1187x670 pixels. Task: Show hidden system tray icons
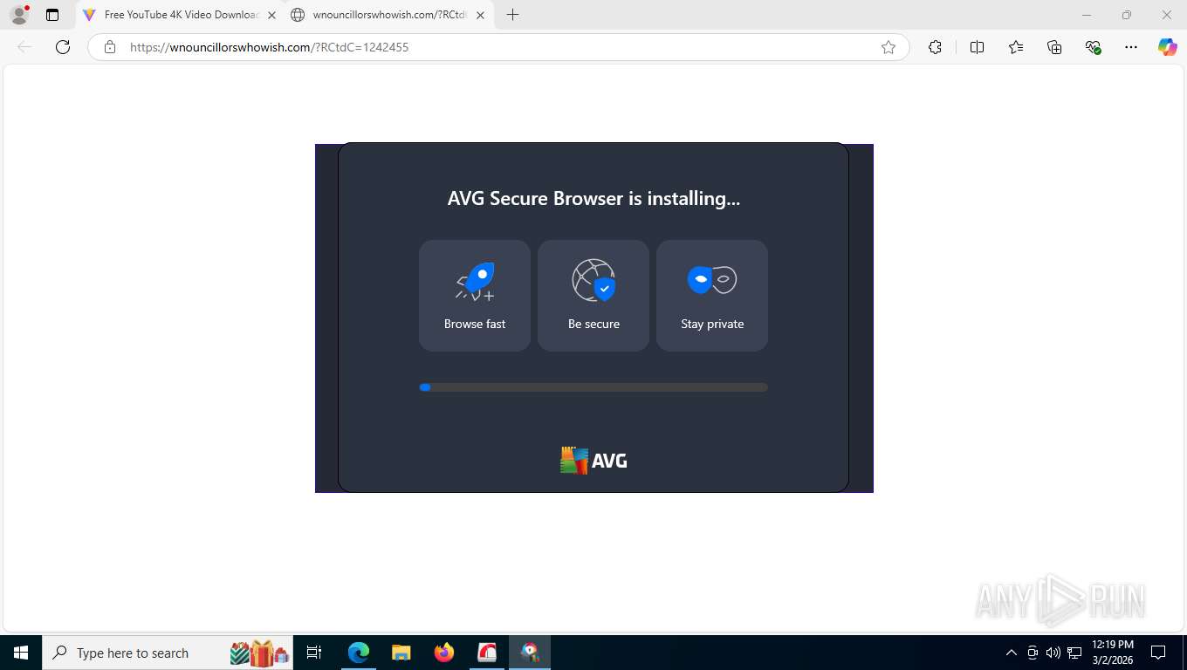1012,653
